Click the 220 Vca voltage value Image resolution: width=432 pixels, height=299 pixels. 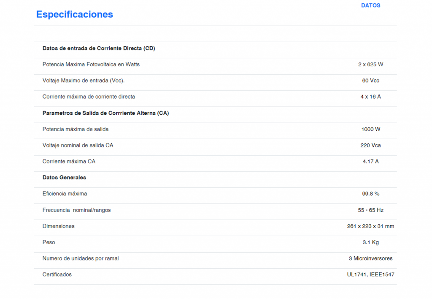click(x=370, y=145)
